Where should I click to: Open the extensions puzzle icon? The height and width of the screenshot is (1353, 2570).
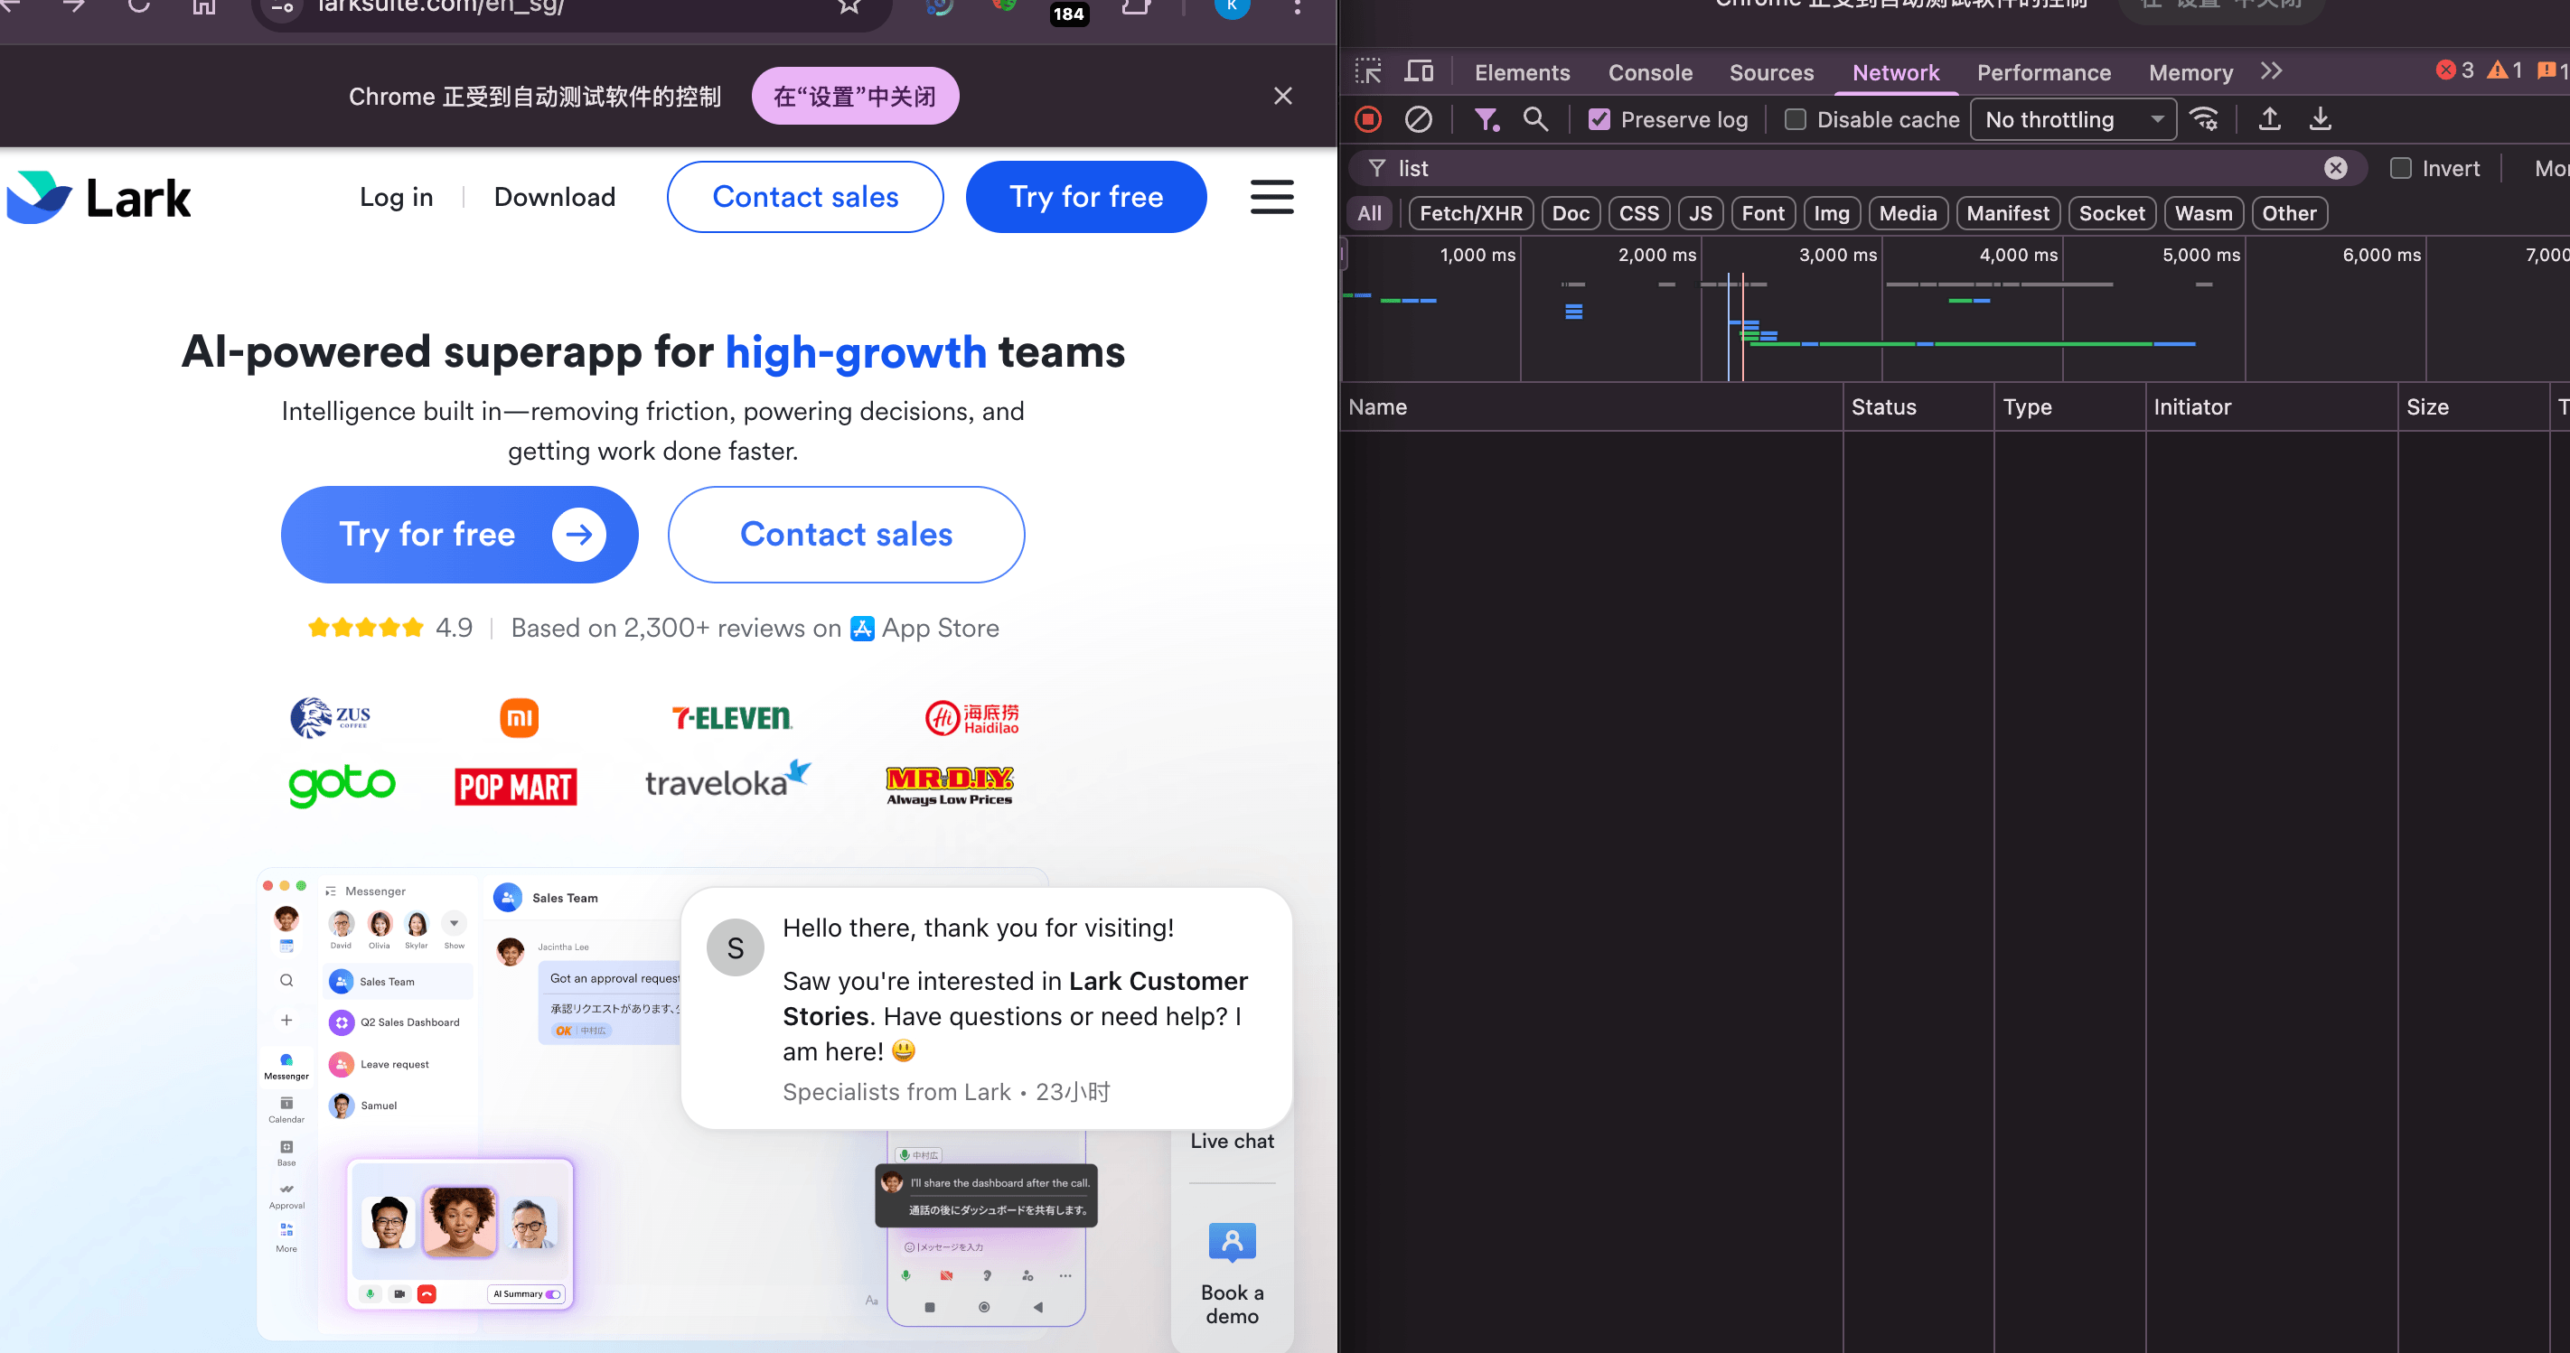point(1136,7)
